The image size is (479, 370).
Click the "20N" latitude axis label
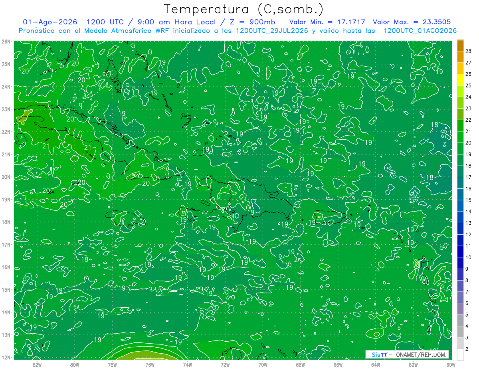(x=6, y=177)
